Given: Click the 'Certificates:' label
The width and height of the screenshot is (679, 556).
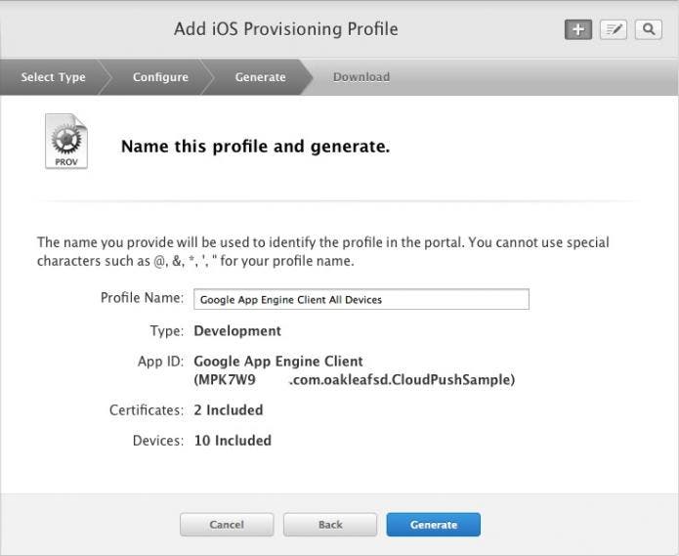Looking at the screenshot, I should pyautogui.click(x=147, y=409).
